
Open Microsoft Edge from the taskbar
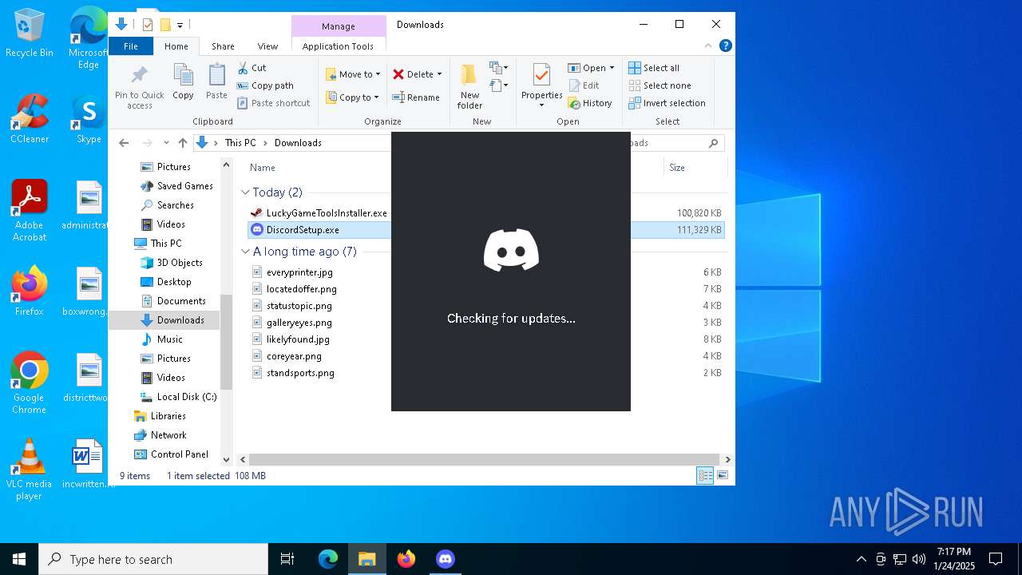click(x=328, y=559)
